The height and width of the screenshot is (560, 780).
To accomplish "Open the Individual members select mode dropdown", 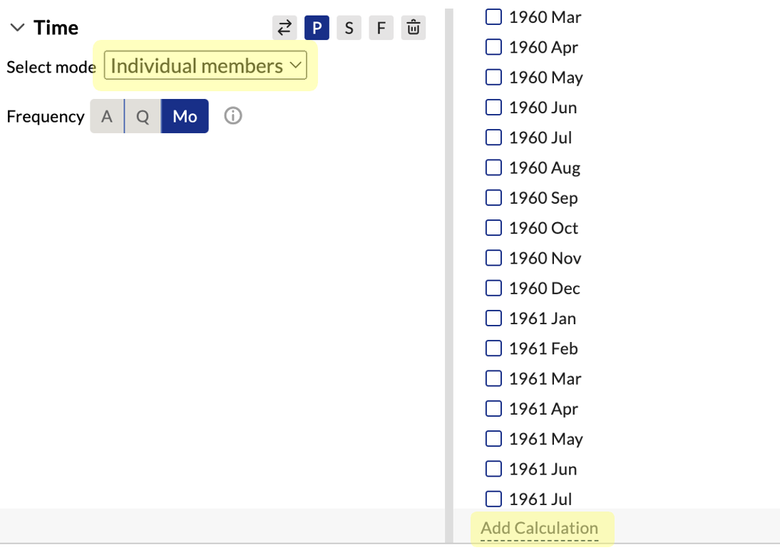I will pos(205,65).
